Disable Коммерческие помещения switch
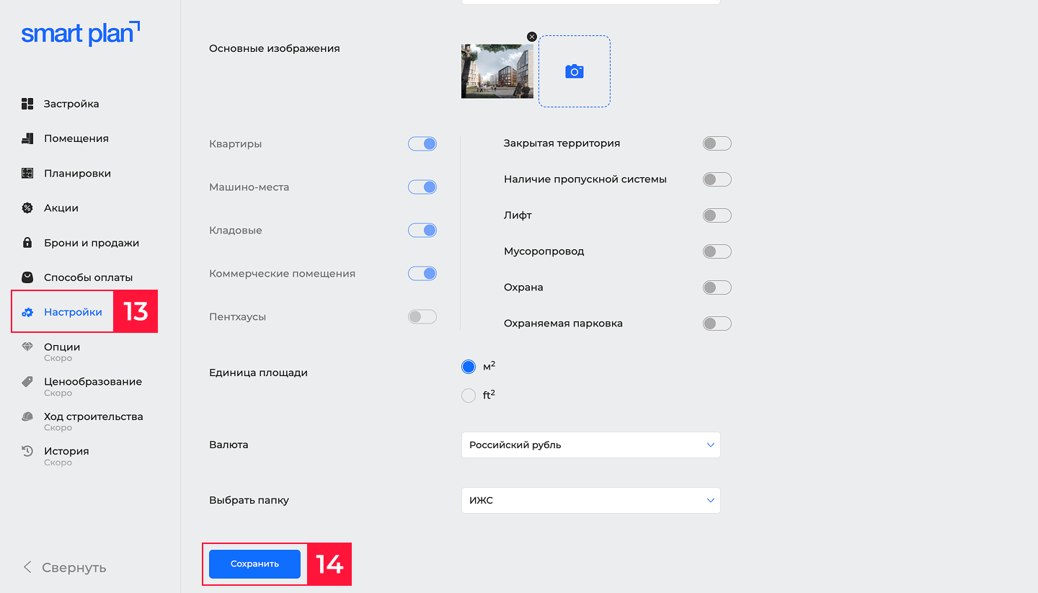 pyautogui.click(x=422, y=273)
